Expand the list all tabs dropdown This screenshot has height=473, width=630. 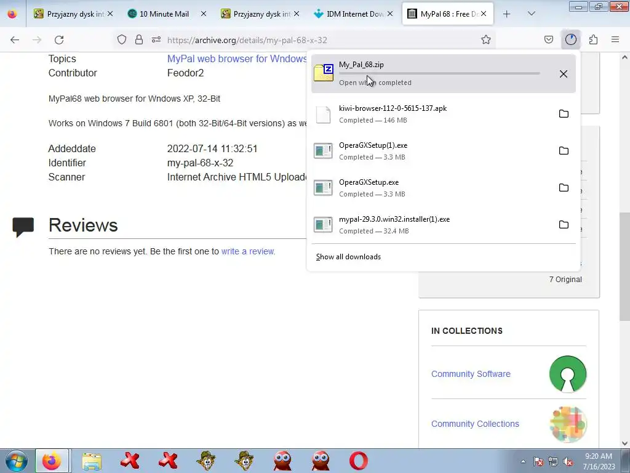click(531, 14)
